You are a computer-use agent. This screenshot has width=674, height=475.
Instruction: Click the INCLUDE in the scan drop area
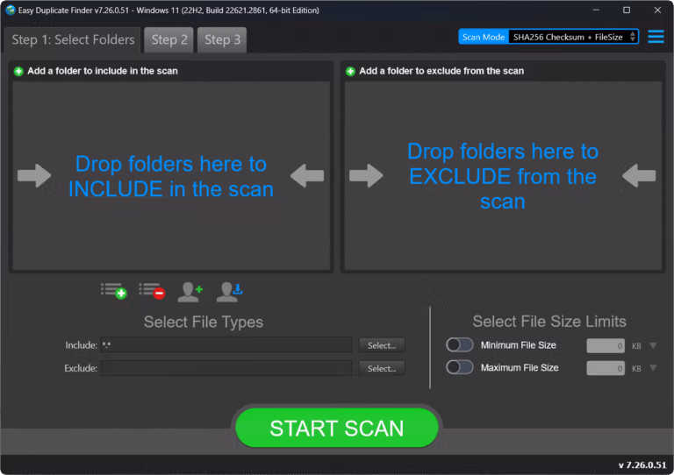tap(171, 176)
